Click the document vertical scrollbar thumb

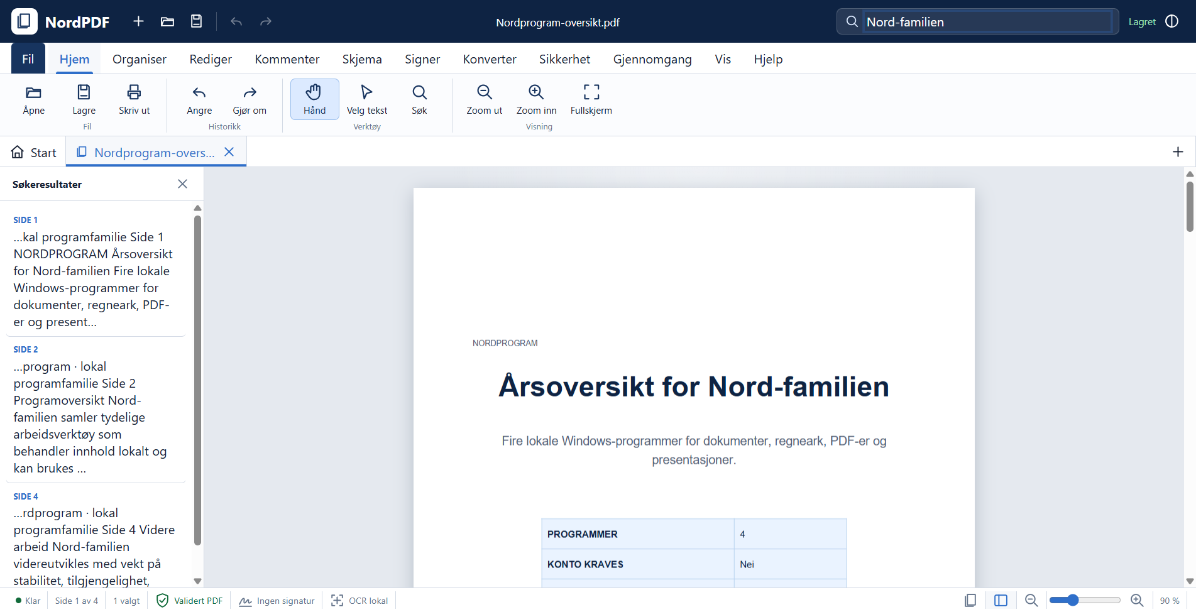pyautogui.click(x=1190, y=207)
